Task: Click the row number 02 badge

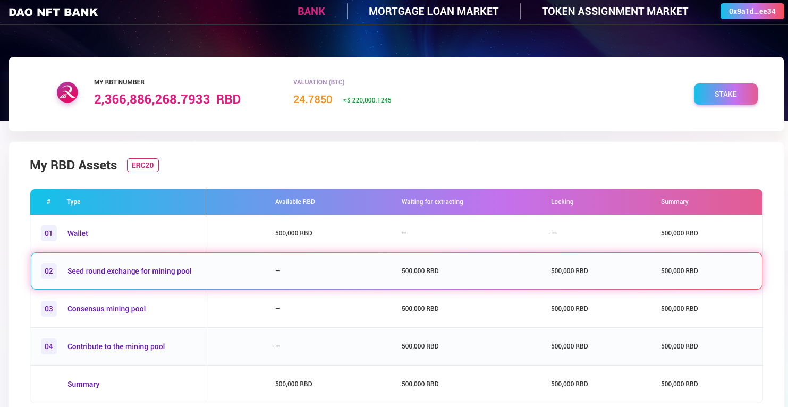Action: pyautogui.click(x=49, y=271)
